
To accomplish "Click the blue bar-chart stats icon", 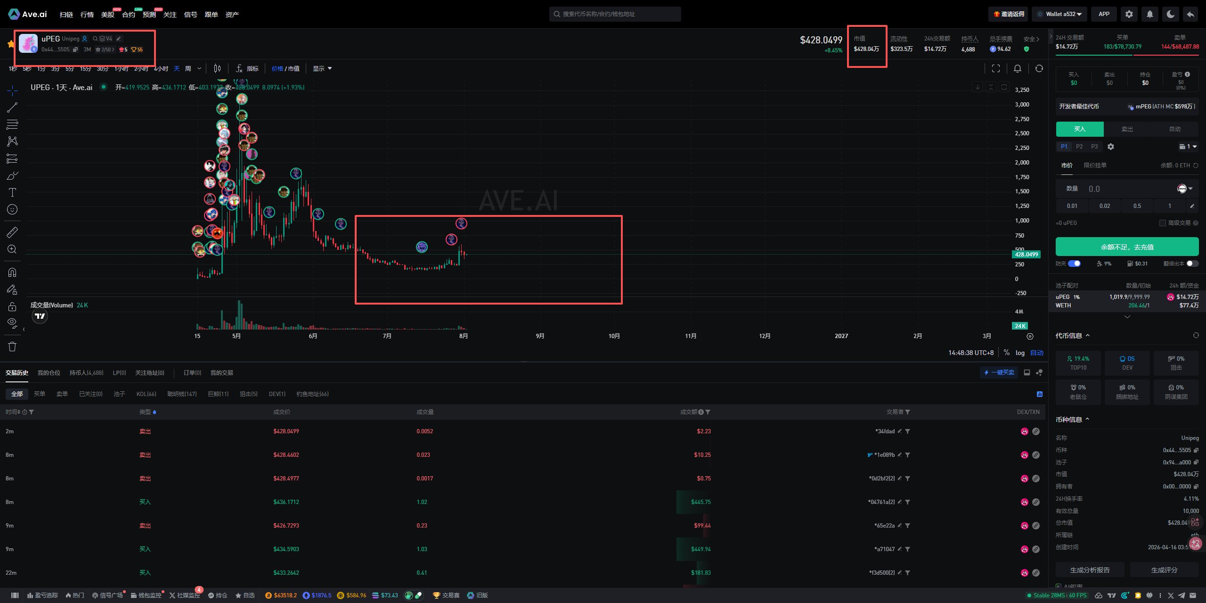I will tap(1040, 394).
